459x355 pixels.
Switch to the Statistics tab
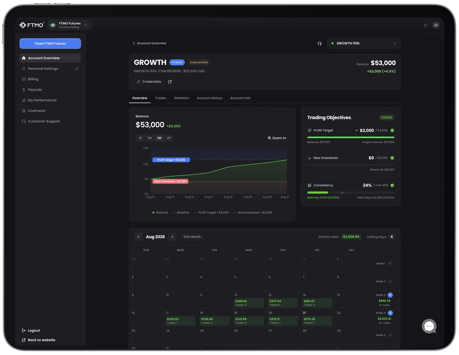coord(181,98)
